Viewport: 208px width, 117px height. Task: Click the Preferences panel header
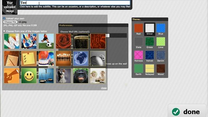[x=93, y=25]
